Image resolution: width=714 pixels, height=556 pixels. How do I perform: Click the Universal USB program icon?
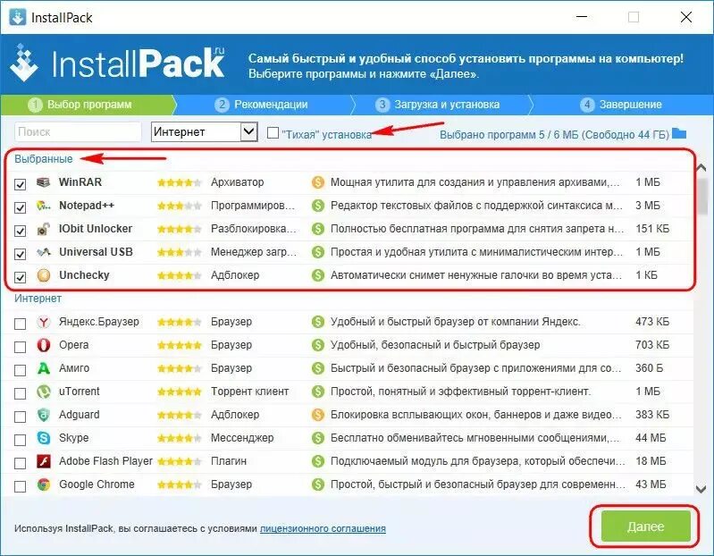click(x=43, y=252)
